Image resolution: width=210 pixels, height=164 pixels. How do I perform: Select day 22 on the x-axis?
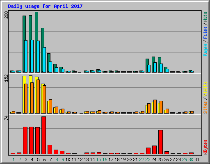pos(142,159)
